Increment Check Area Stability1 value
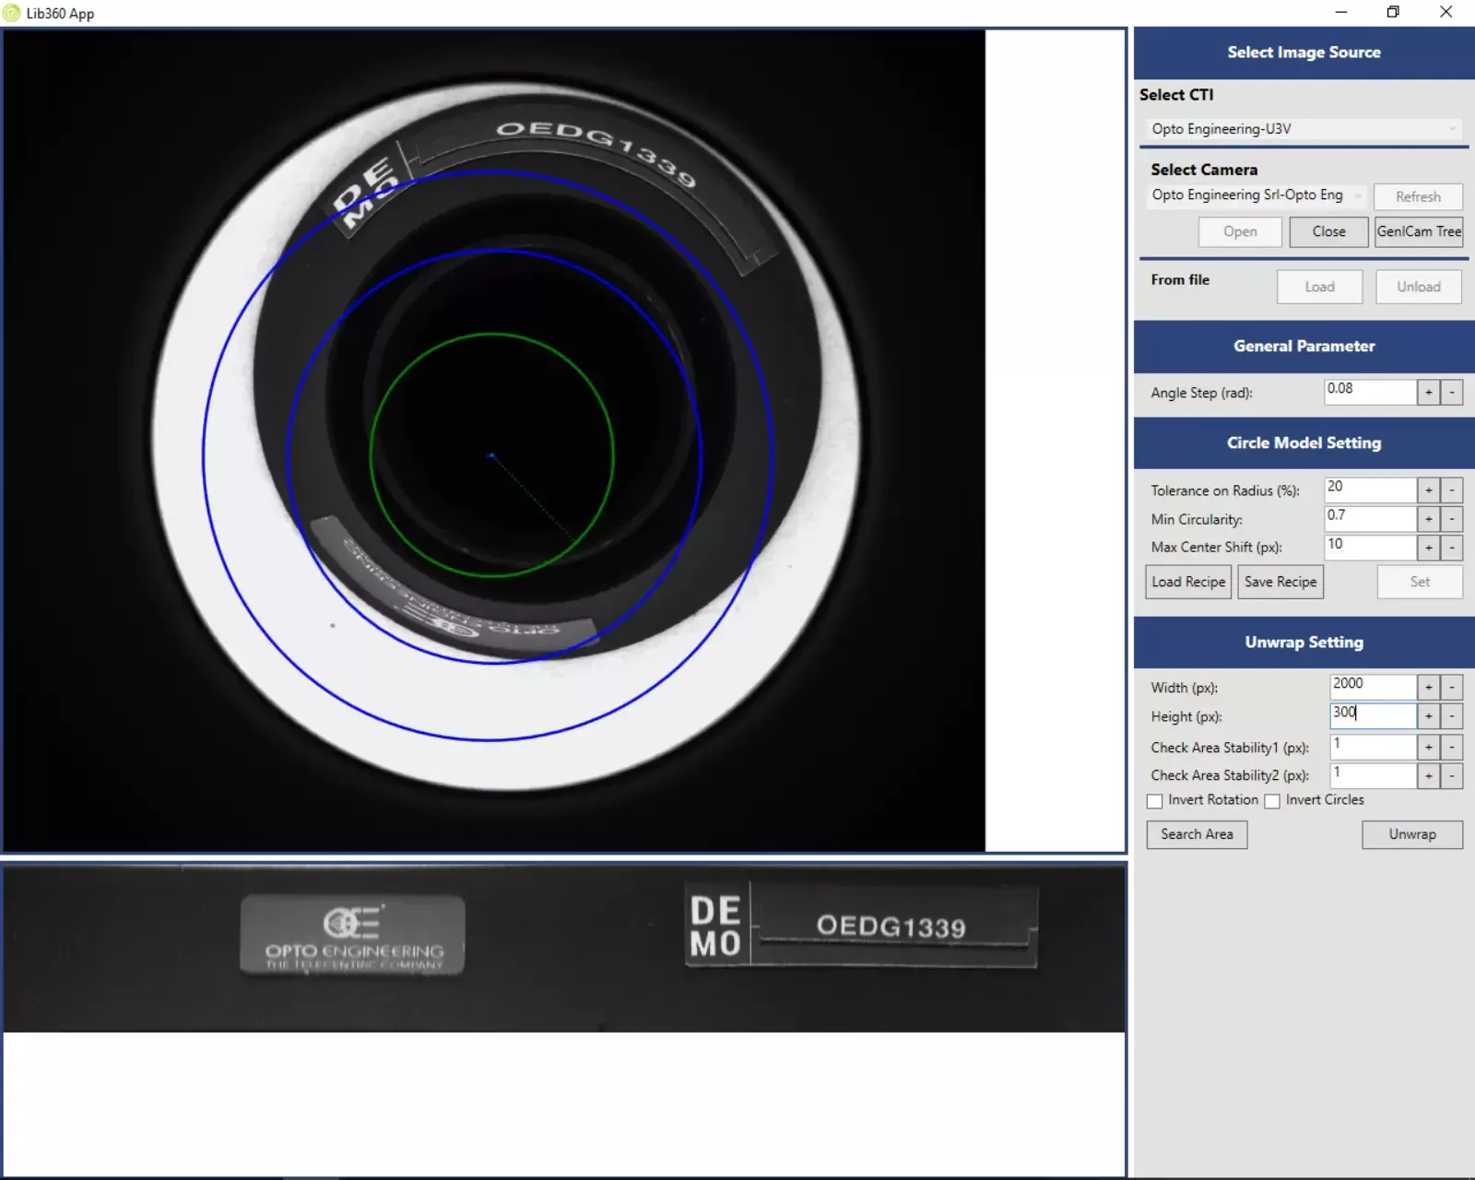 (x=1428, y=748)
